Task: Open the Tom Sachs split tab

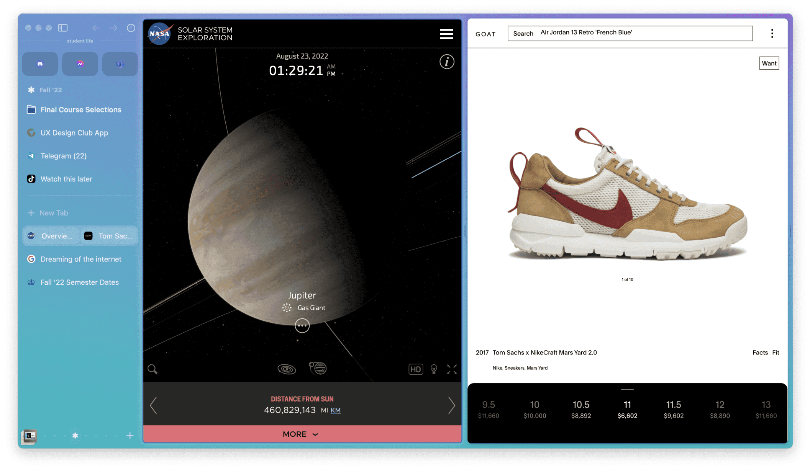Action: [110, 236]
